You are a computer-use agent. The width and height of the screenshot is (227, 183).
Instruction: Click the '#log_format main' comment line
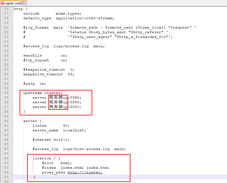click(x=109, y=28)
